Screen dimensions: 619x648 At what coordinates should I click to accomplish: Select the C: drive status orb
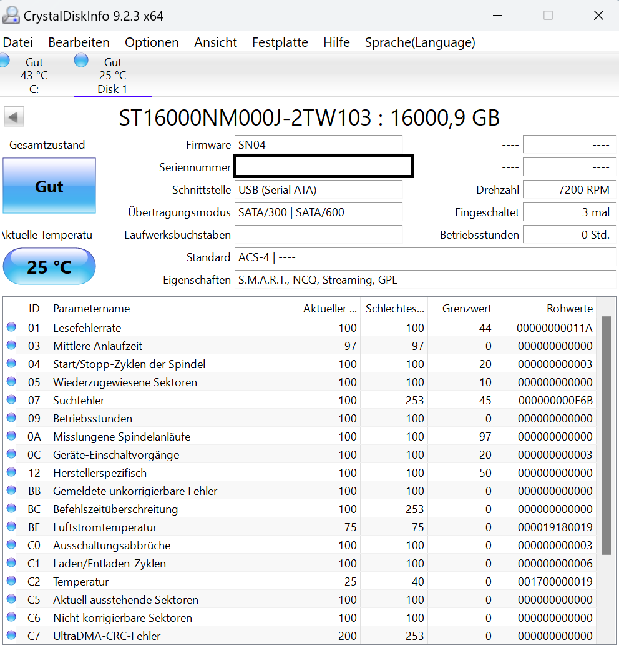[4, 61]
